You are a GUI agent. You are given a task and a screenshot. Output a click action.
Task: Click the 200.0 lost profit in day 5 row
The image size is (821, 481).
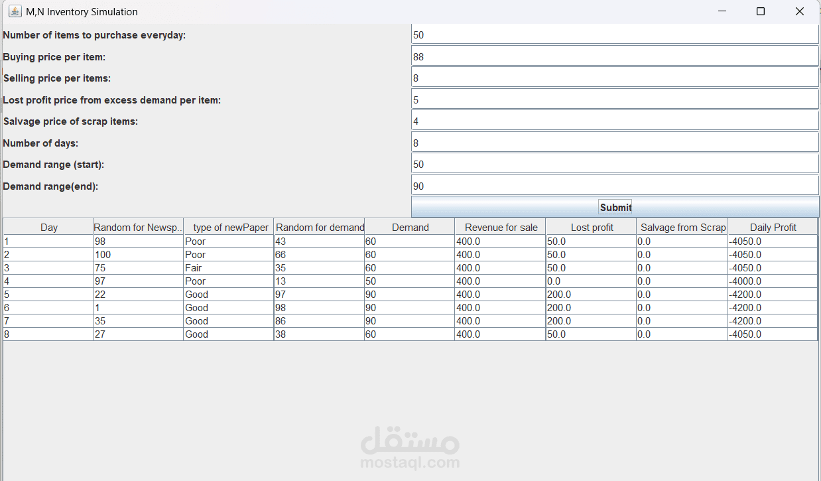coord(592,295)
